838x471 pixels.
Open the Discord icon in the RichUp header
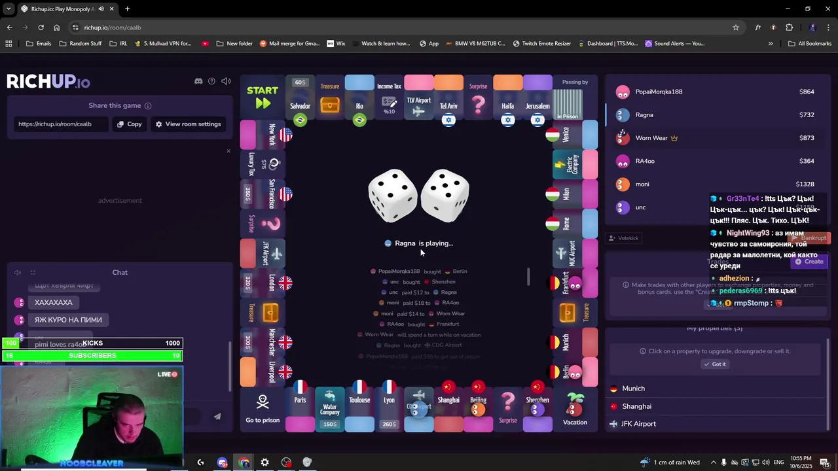click(198, 81)
